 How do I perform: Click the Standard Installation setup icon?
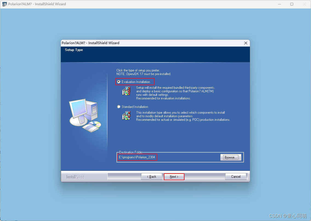(126, 116)
